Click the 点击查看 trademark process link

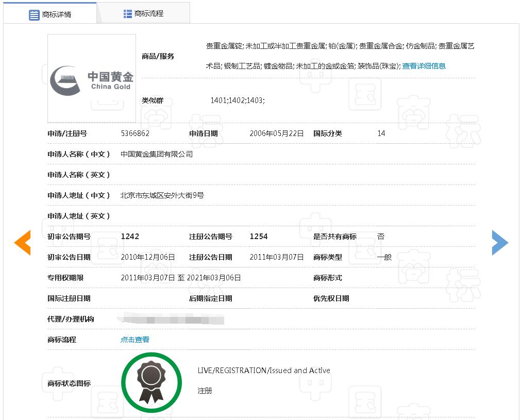pyautogui.click(x=135, y=340)
